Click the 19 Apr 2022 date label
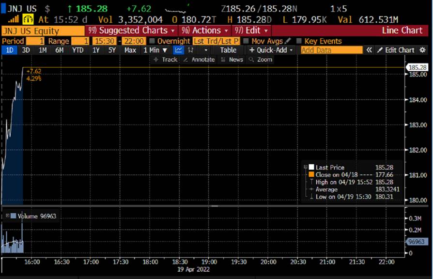 pos(193,269)
